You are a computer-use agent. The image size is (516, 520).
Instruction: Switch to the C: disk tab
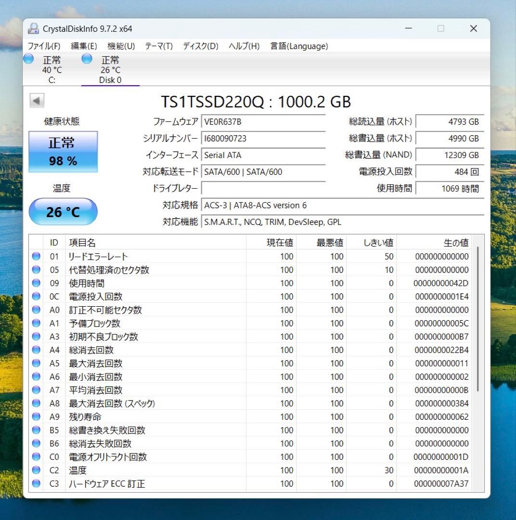coord(52,69)
